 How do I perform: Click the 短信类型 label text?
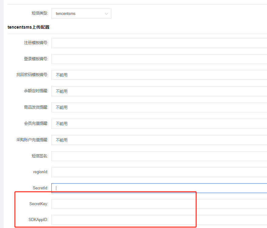[40, 14]
